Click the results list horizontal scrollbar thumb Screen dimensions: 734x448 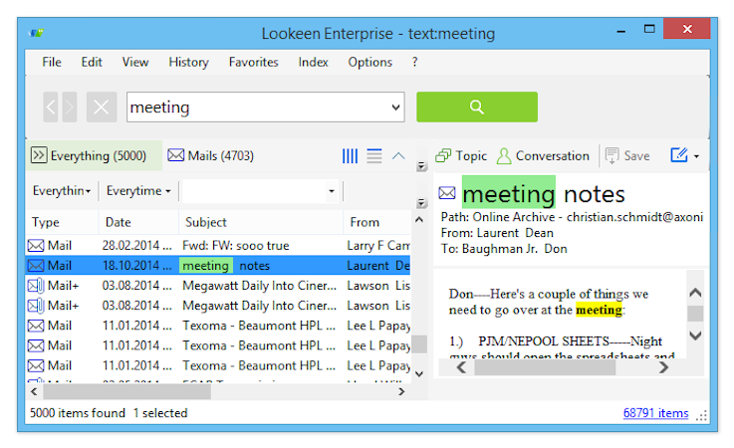[126, 392]
